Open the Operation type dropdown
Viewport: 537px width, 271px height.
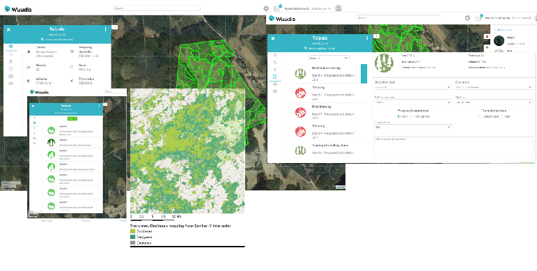pos(413,87)
